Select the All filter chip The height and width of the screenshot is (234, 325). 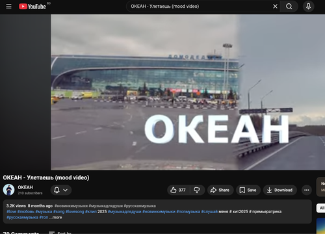322,208
